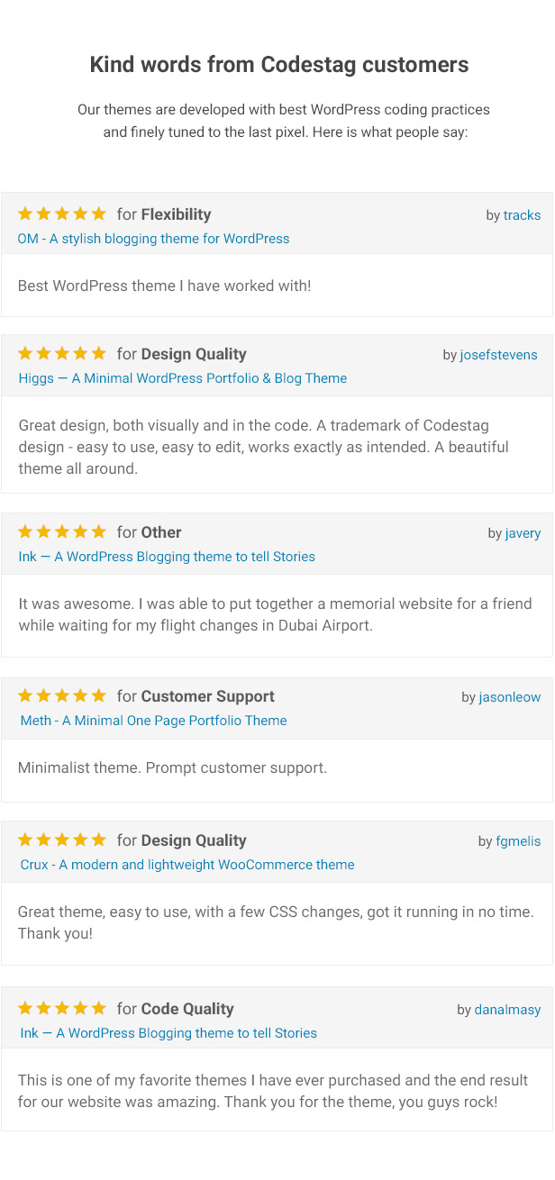
Task: Open the josefstevens reviewer profile
Action: point(498,355)
